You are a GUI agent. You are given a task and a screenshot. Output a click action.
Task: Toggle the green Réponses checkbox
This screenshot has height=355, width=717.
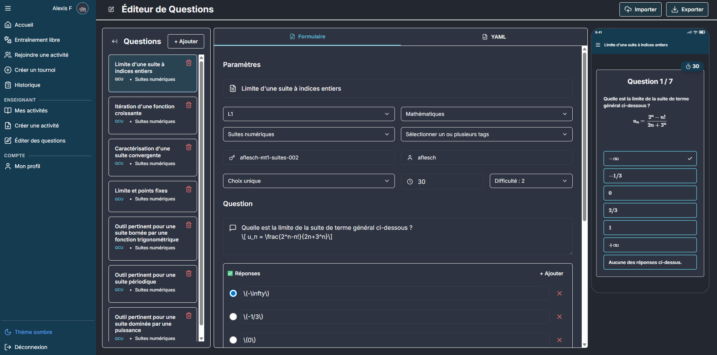(x=230, y=273)
